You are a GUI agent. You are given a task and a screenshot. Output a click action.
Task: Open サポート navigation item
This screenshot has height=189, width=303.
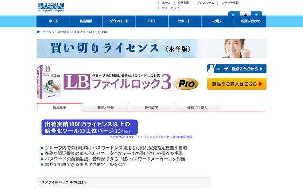coord(184,21)
